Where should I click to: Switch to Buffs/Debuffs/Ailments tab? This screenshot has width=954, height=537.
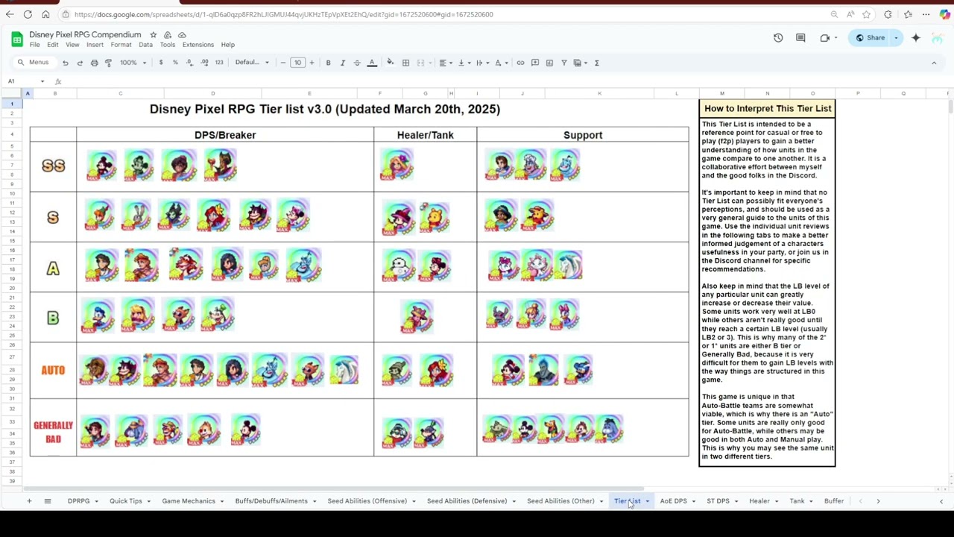click(271, 501)
